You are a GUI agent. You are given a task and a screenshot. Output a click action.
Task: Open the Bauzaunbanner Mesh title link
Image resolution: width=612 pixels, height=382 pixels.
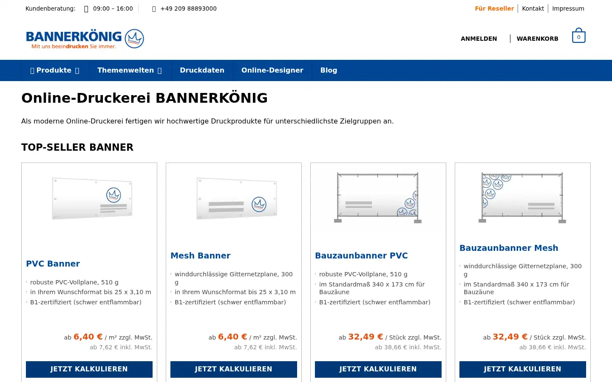[509, 248]
